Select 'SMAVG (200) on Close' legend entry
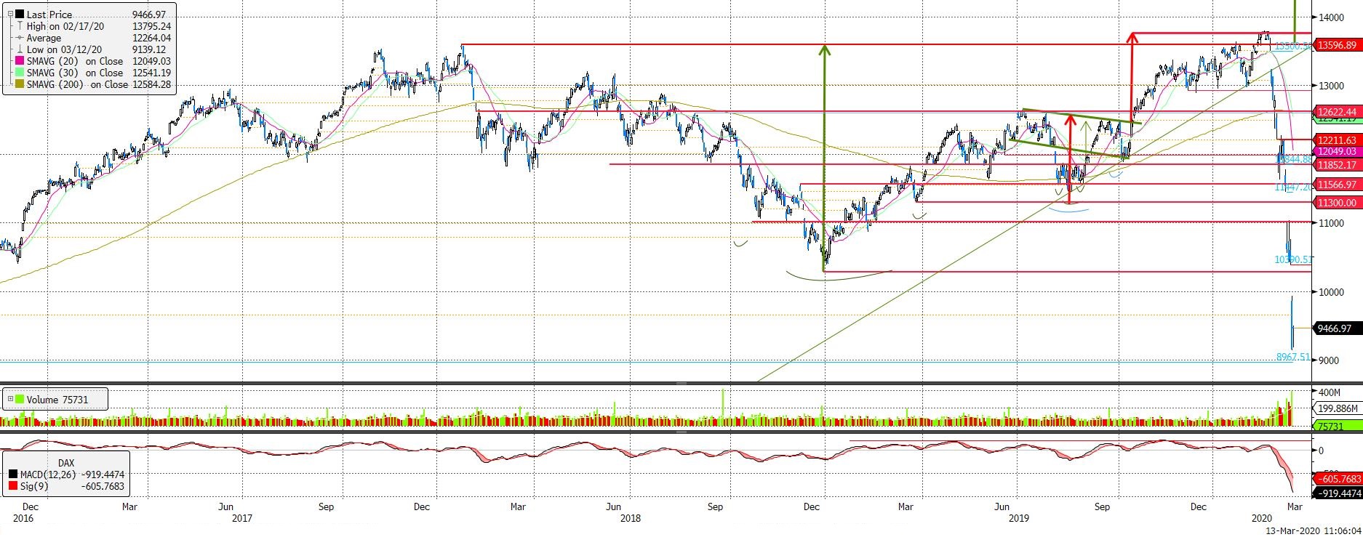Image resolution: width=1363 pixels, height=537 pixels. [x=78, y=84]
